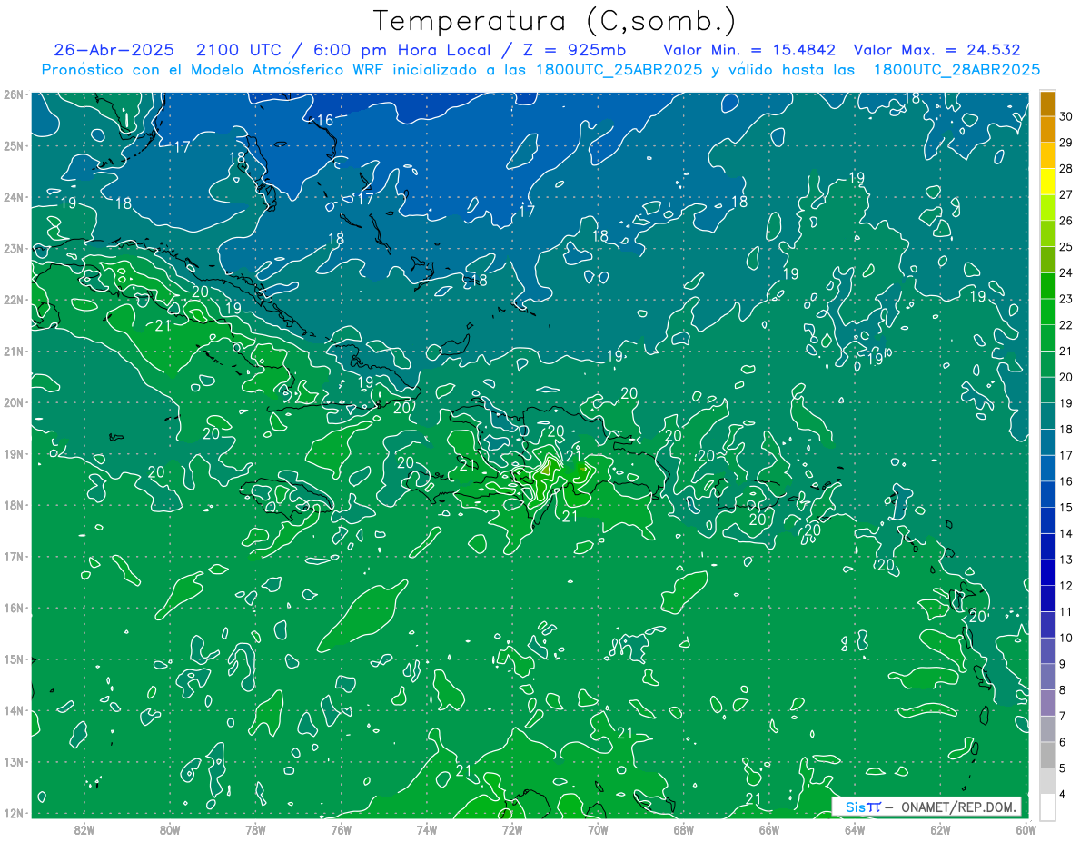
Task: Click the "60W" longitude axis label
Action: [1026, 828]
